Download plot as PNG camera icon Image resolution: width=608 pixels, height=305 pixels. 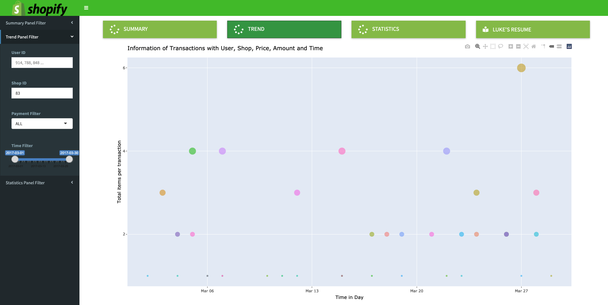pos(467,46)
